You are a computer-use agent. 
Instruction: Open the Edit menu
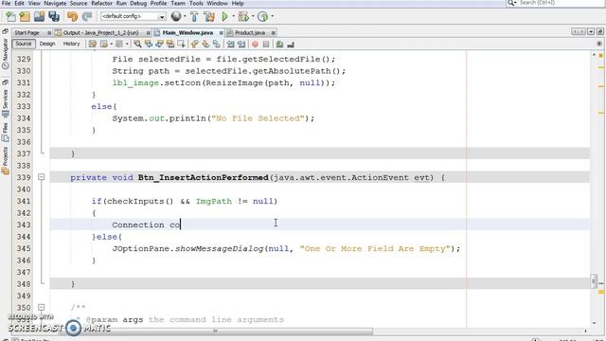click(x=19, y=3)
